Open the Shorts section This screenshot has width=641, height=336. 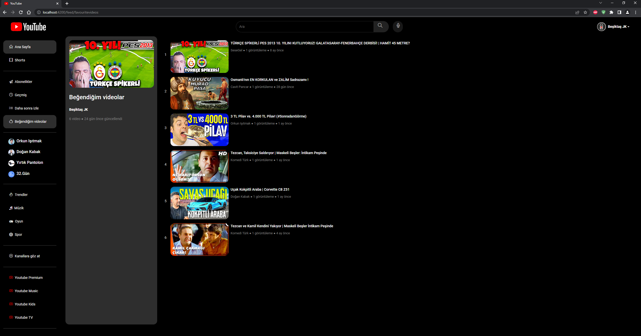[x=20, y=60]
